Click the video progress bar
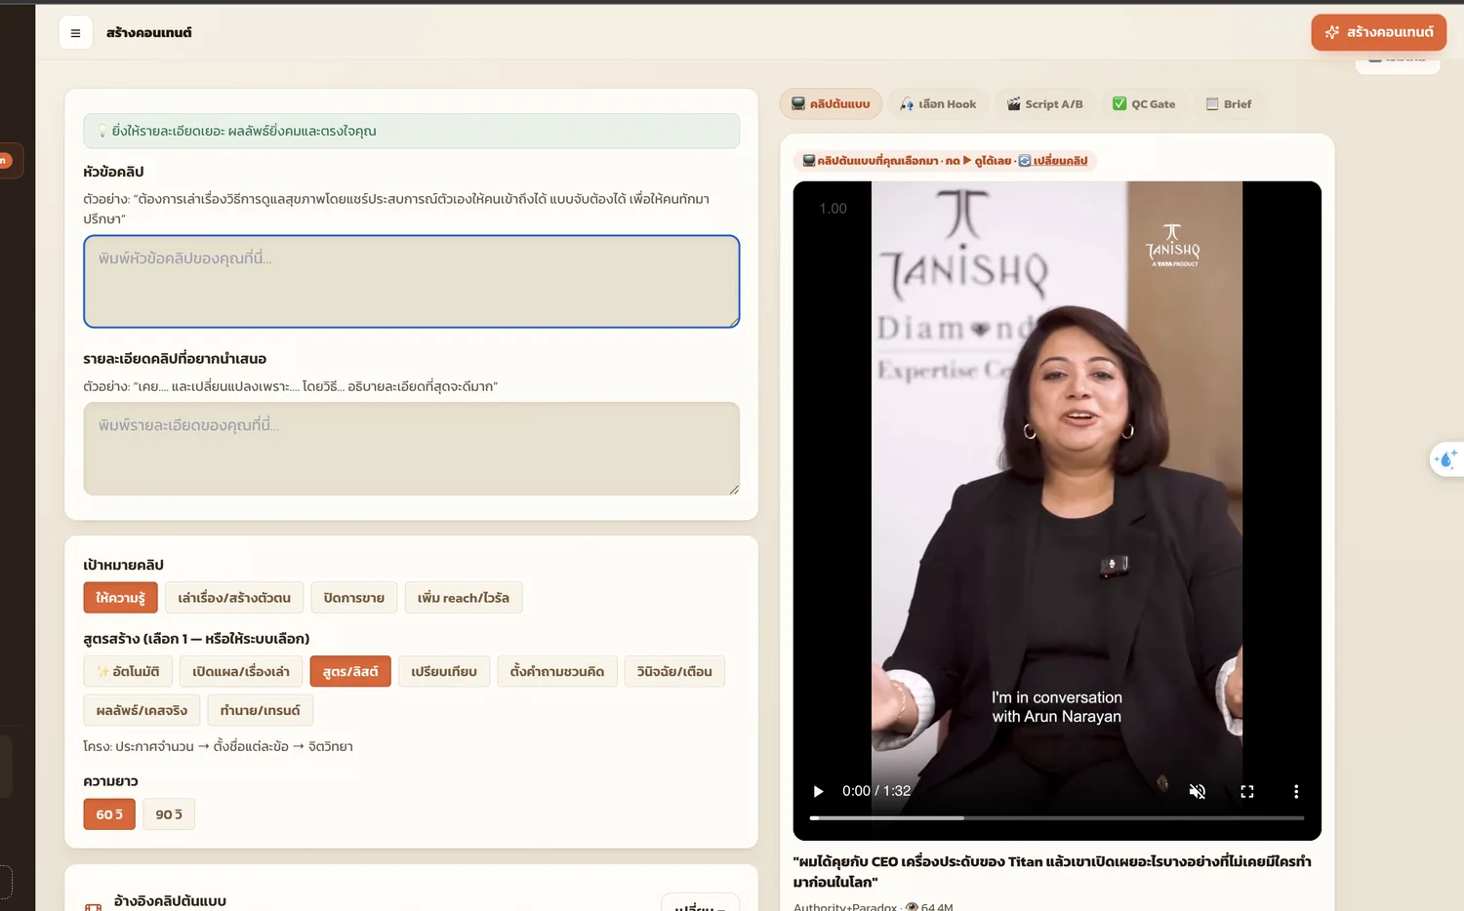Image resolution: width=1464 pixels, height=911 pixels. point(1057,818)
